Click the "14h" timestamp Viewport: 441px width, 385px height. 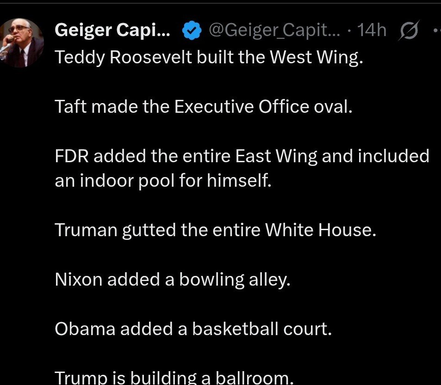click(372, 31)
